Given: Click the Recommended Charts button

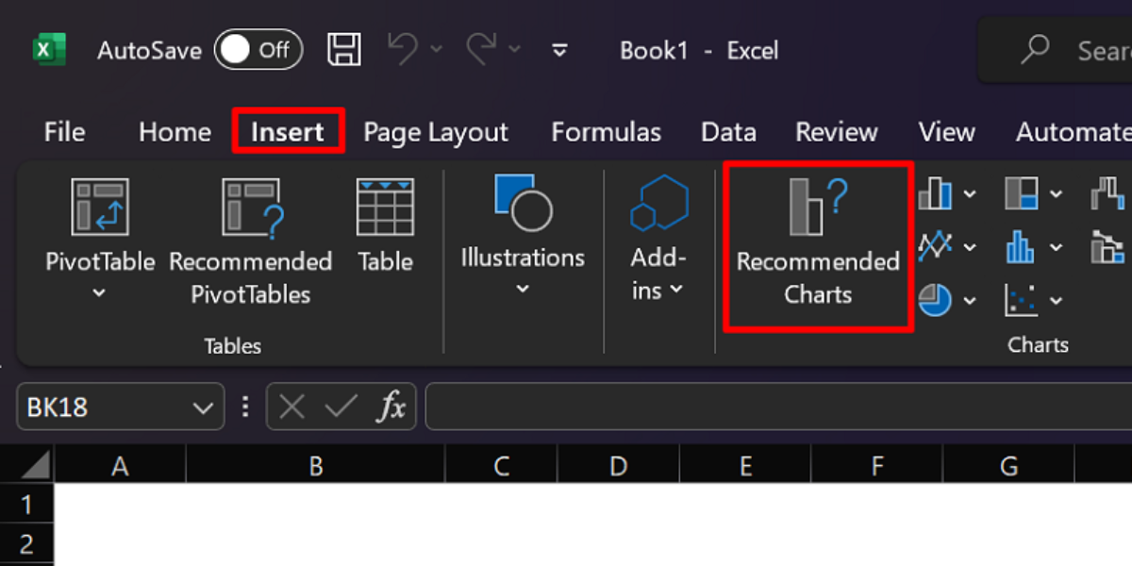Looking at the screenshot, I should coord(818,246).
